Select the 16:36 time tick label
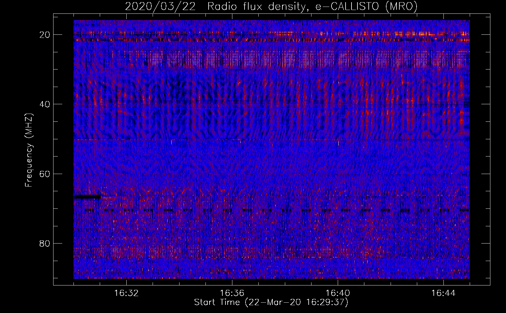 pyautogui.click(x=232, y=293)
